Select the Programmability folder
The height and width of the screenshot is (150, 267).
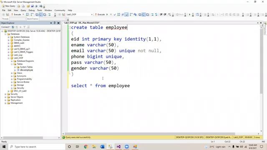[24, 79]
